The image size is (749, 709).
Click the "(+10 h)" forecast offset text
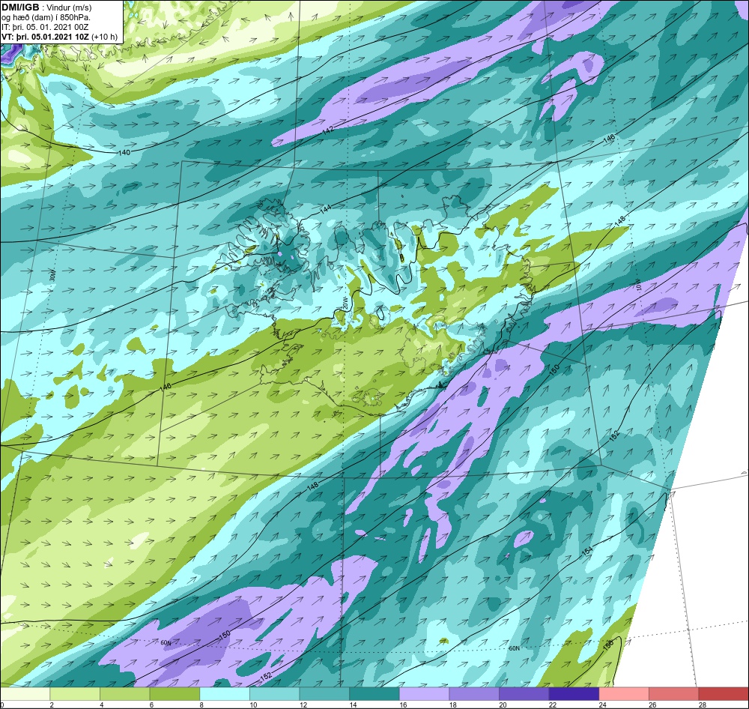point(104,37)
